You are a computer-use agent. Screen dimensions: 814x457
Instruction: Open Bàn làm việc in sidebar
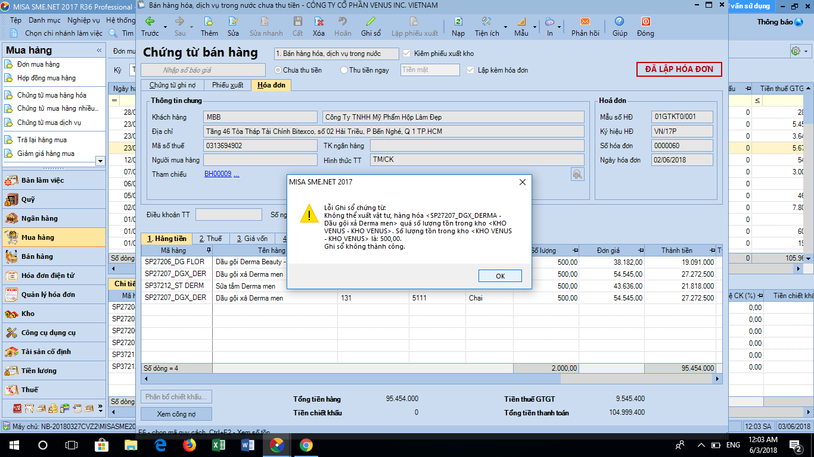[54, 180]
